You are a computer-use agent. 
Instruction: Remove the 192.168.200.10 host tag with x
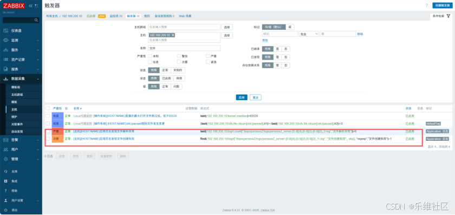[x=173, y=35]
